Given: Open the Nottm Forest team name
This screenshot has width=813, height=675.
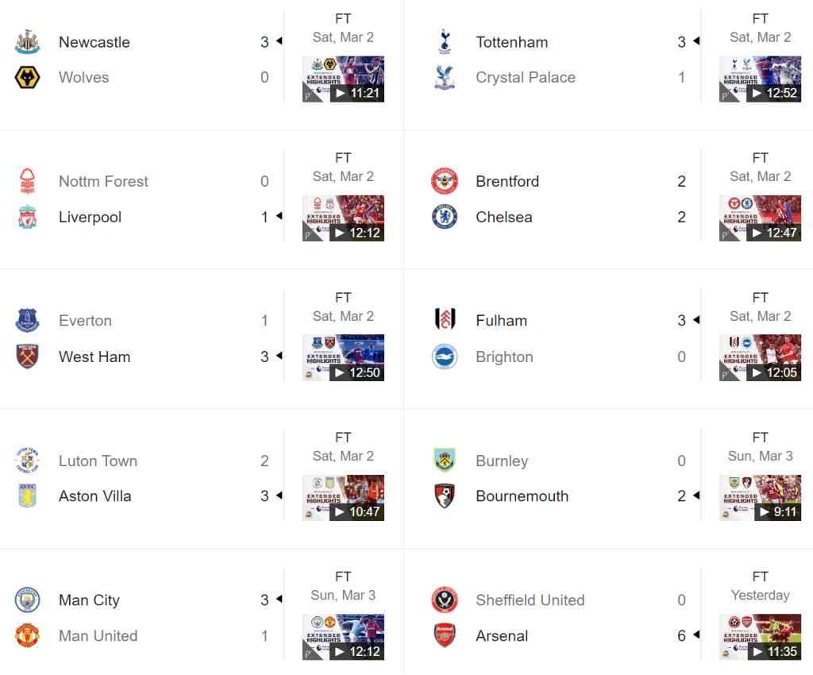Looking at the screenshot, I should [103, 182].
